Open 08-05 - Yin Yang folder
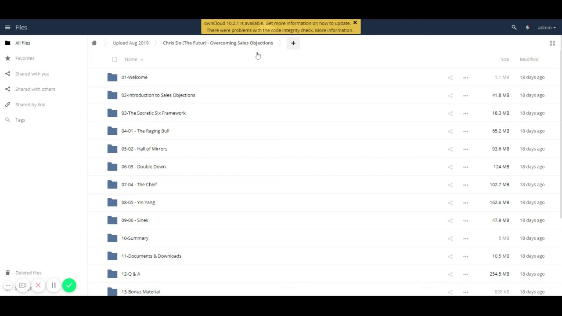The width and height of the screenshot is (562, 316). click(138, 202)
